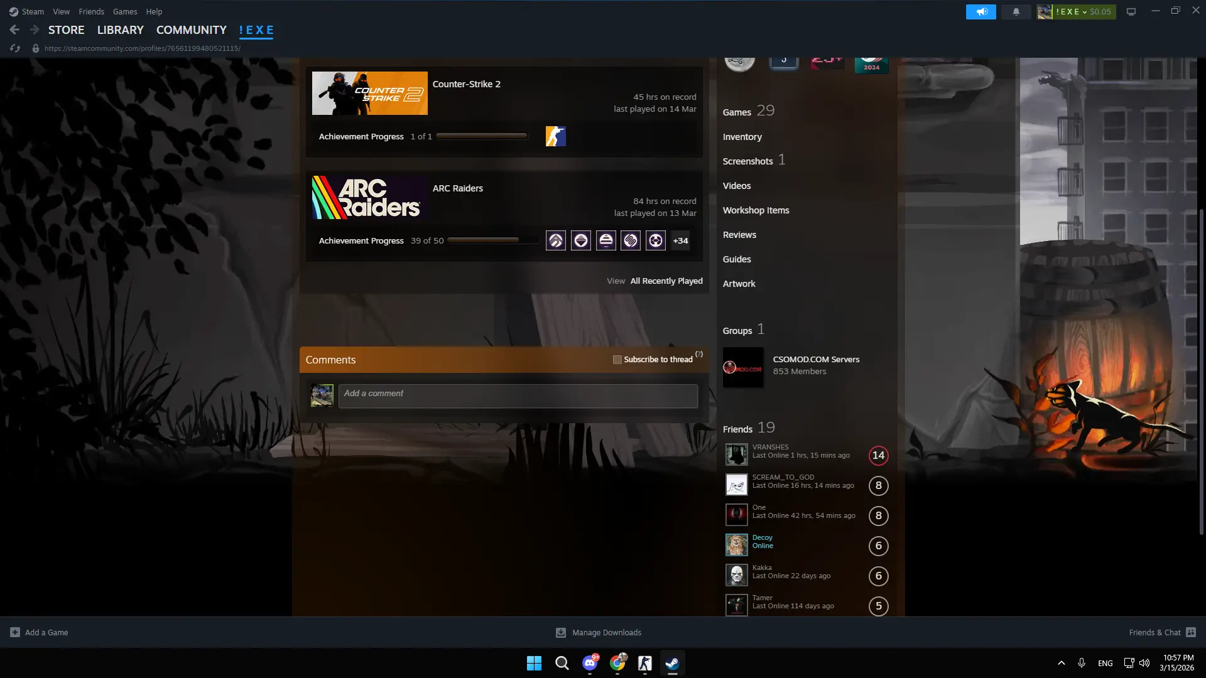Open the View menu
The height and width of the screenshot is (678, 1206).
(62, 11)
